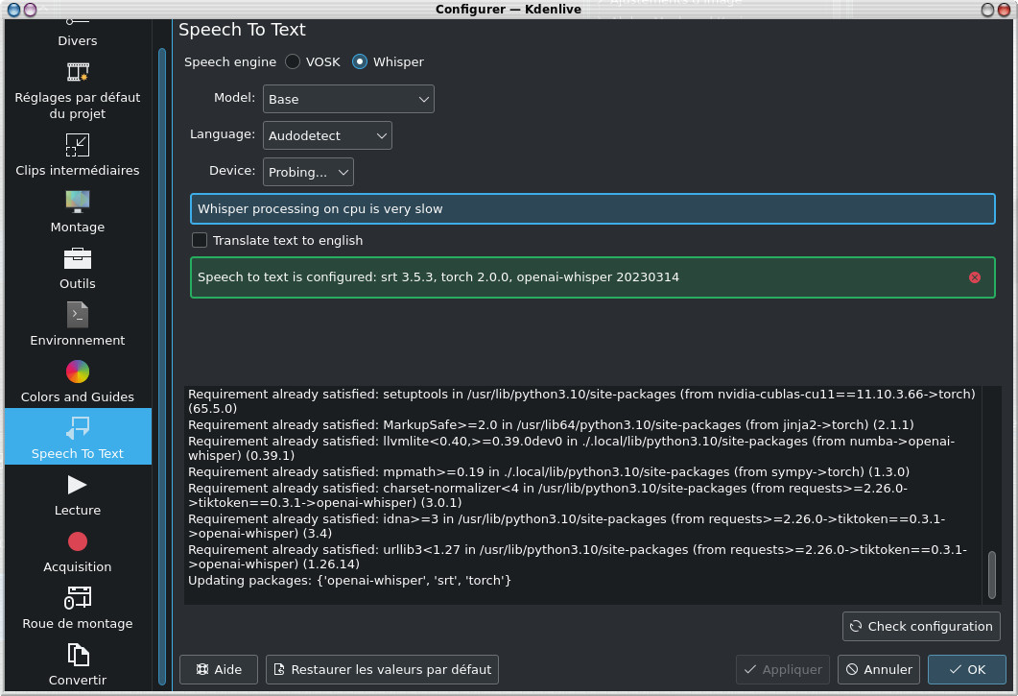Viewport: 1018px width, 696px height.
Task: Open the Lecture playback settings page
Action: [78, 495]
